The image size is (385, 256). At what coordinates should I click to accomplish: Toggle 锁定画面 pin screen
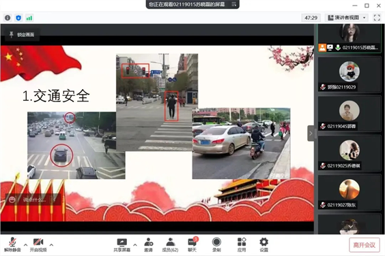[x=22, y=35]
